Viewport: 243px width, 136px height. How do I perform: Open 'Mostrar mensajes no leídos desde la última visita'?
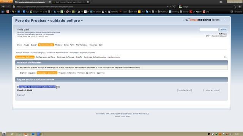click(39, 32)
